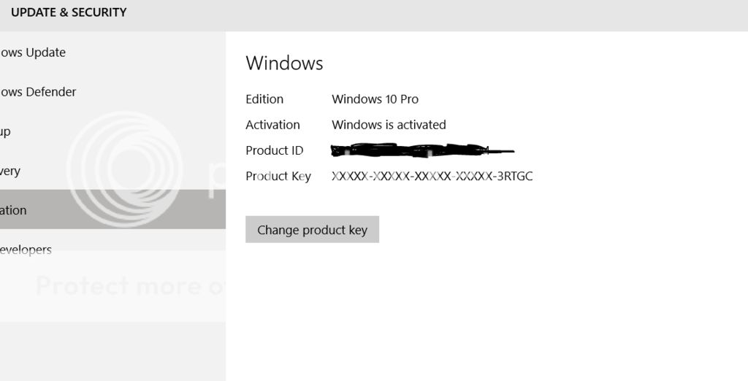748x381 pixels.
Task: Click the product key ending in 3RTGC
Action: point(432,176)
